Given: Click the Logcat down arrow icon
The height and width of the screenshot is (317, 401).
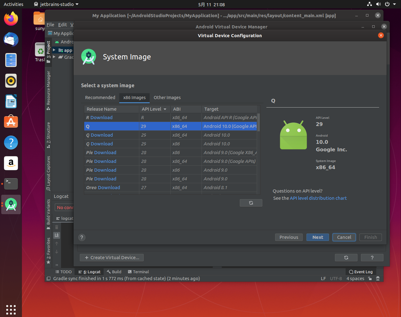Looking at the screenshot, I should tap(57, 252).
